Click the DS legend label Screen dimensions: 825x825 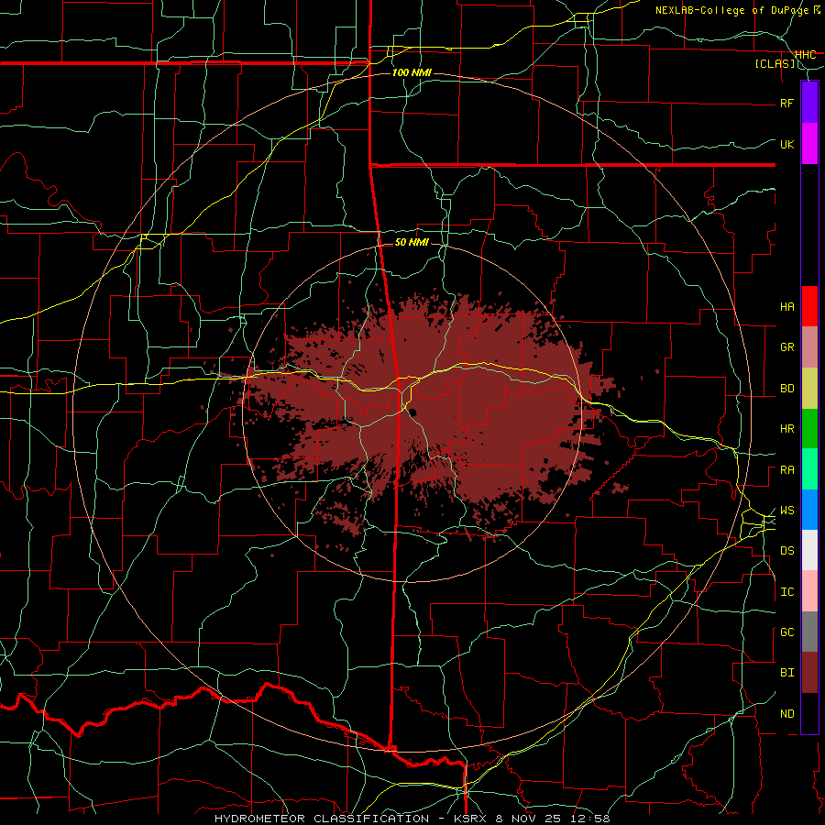[x=786, y=551]
